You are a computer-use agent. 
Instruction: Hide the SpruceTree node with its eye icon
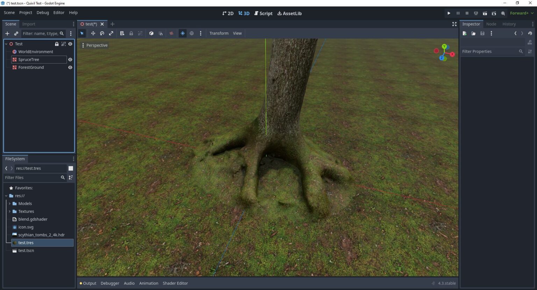click(x=70, y=59)
